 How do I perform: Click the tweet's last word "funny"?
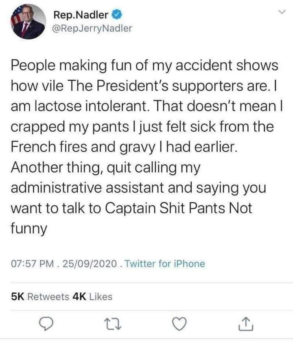(x=28, y=229)
